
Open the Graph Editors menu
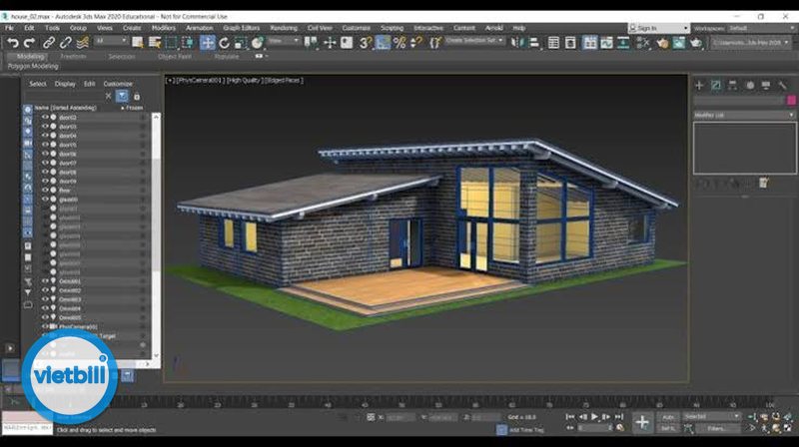[241, 28]
